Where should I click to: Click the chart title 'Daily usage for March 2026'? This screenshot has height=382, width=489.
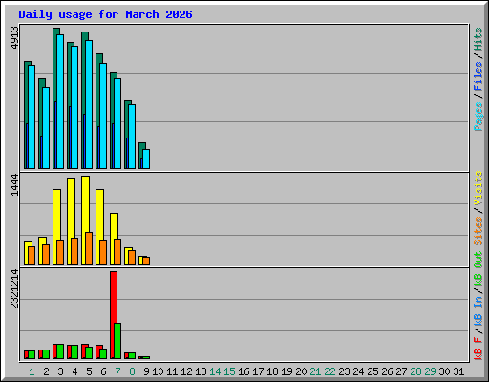[x=105, y=14]
